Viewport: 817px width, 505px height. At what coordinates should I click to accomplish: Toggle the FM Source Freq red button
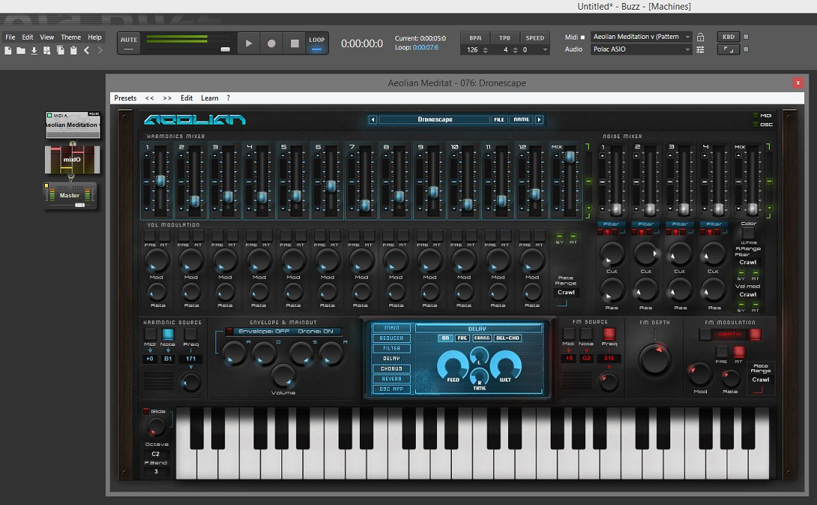click(x=608, y=334)
